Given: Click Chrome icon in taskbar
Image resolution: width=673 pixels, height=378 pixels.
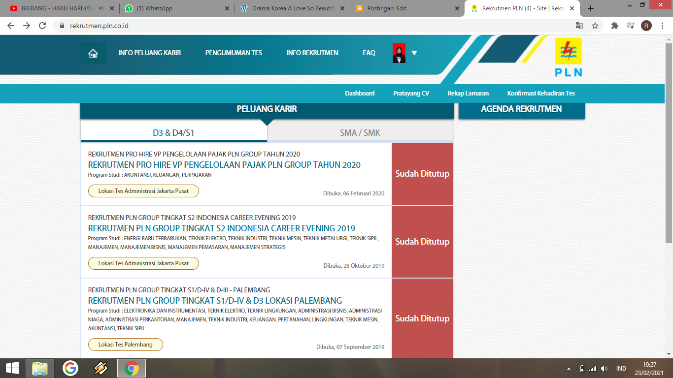Looking at the screenshot, I should 132,368.
